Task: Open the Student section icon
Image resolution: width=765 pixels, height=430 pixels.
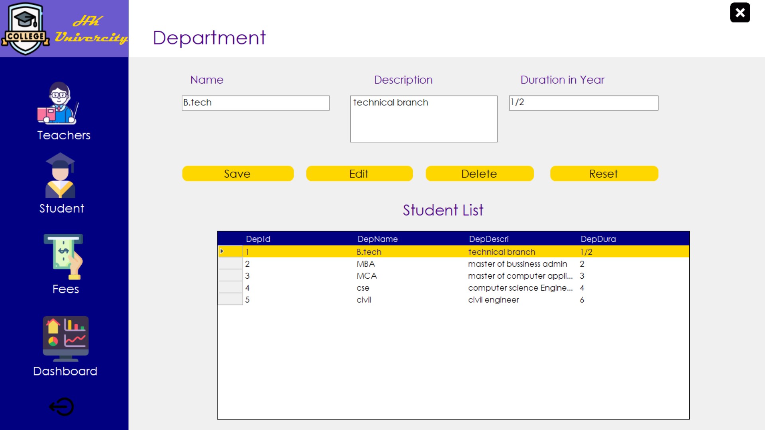Action: pos(60,176)
